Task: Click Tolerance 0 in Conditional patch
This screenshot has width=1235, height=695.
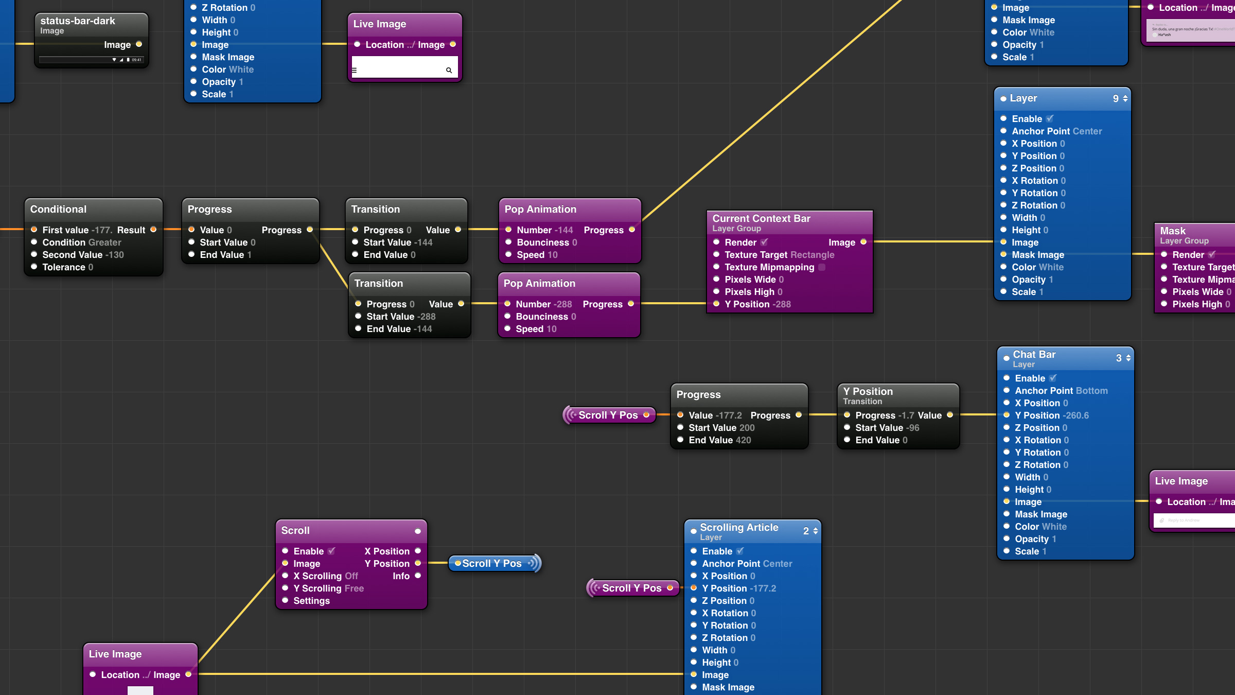Action: 67,267
